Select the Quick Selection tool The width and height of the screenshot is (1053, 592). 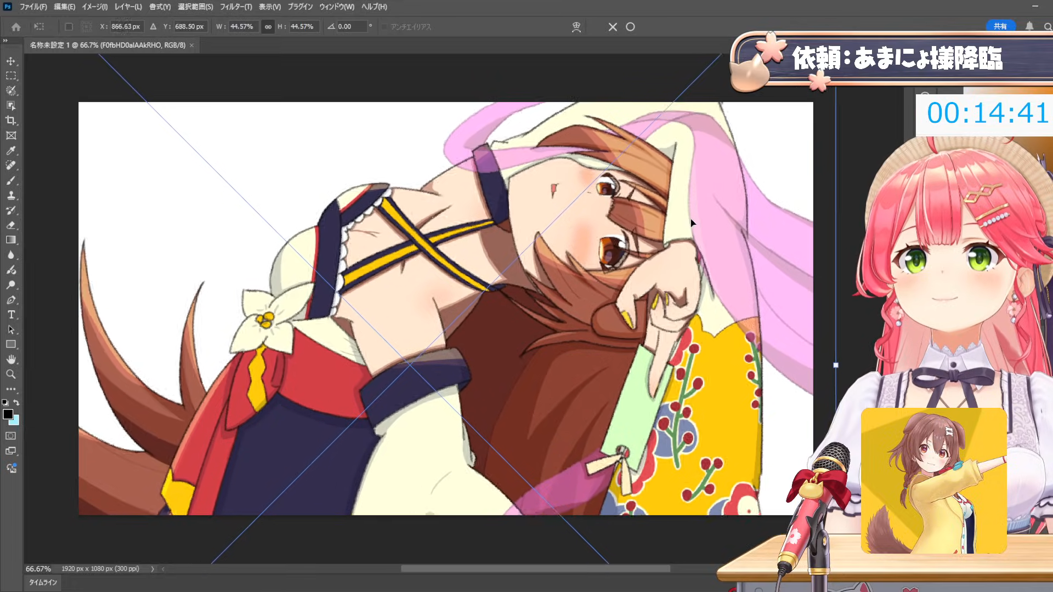tap(11, 90)
